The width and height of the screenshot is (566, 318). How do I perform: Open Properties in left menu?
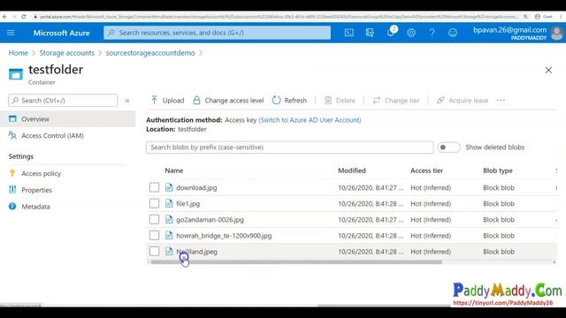[36, 190]
